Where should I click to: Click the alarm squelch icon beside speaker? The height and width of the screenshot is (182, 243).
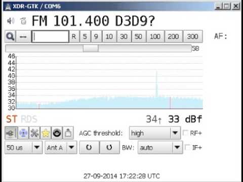click(x=23, y=21)
